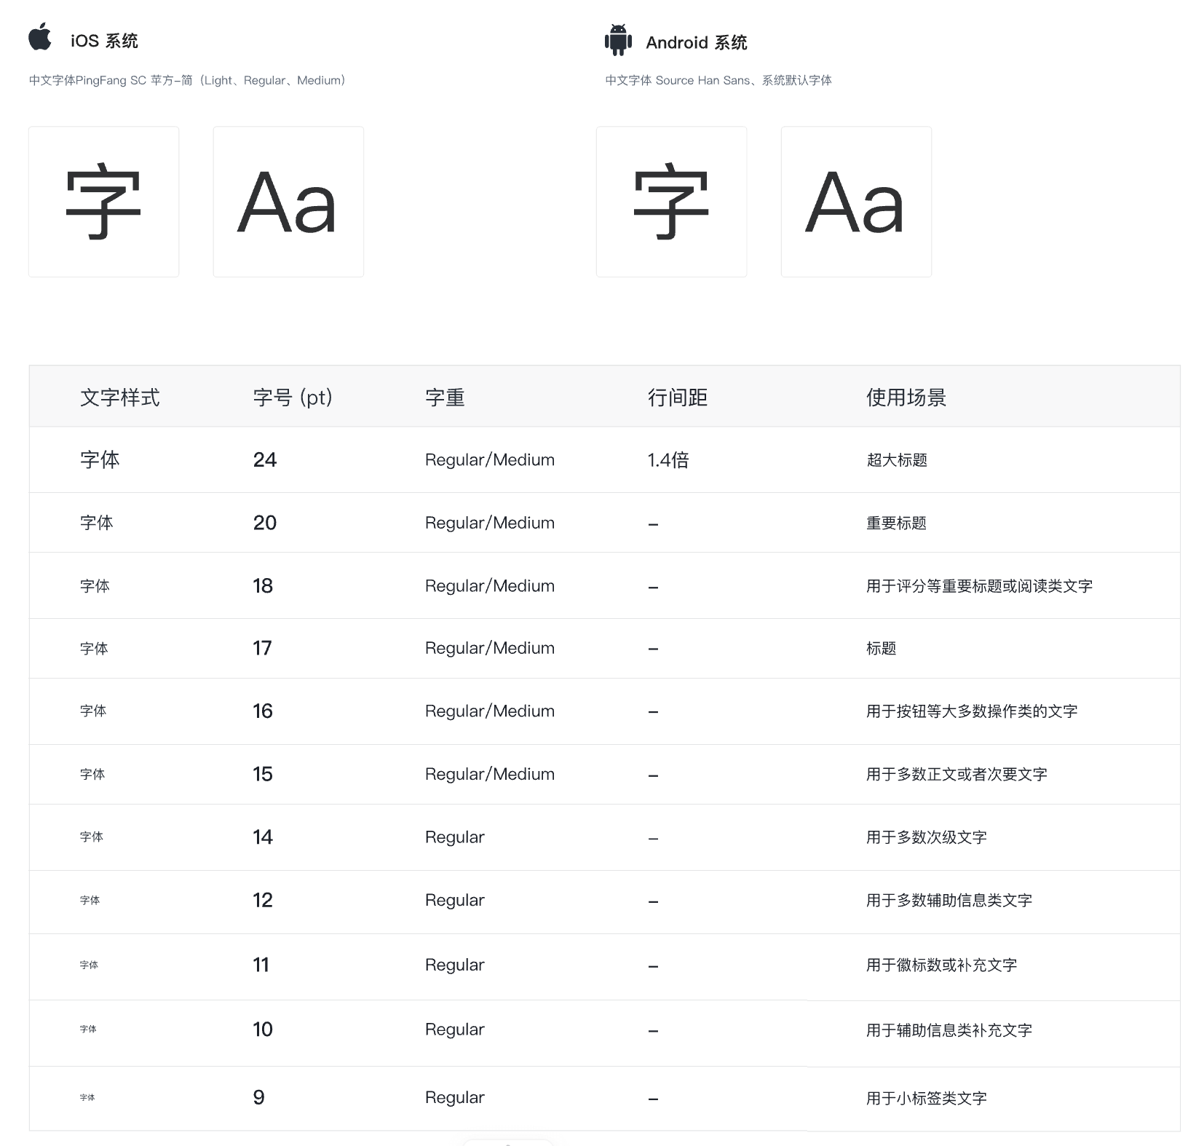
Task: Click 用于多数次级文字 cell
Action: tap(926, 837)
